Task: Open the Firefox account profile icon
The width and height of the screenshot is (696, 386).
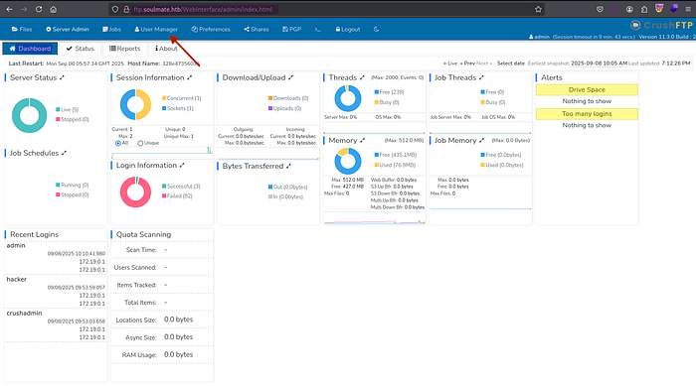Action: pyautogui.click(x=629, y=9)
